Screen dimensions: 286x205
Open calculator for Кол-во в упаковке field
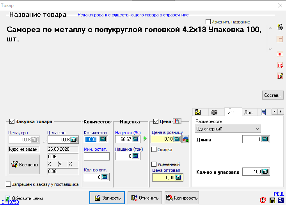click(x=265, y=171)
